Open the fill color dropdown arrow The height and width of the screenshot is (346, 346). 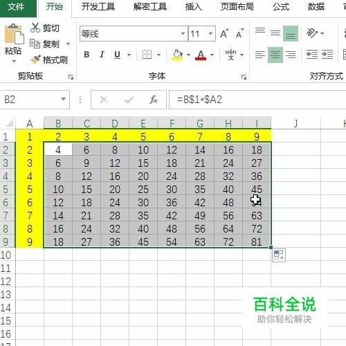(188, 55)
